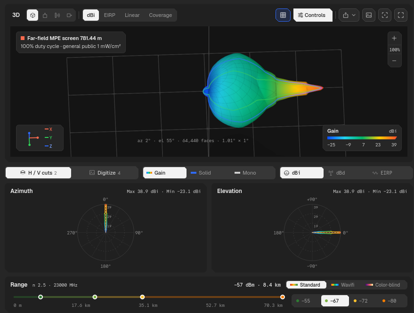Select the Solid color mode
Screen dimensions: 414x313
[201, 173]
